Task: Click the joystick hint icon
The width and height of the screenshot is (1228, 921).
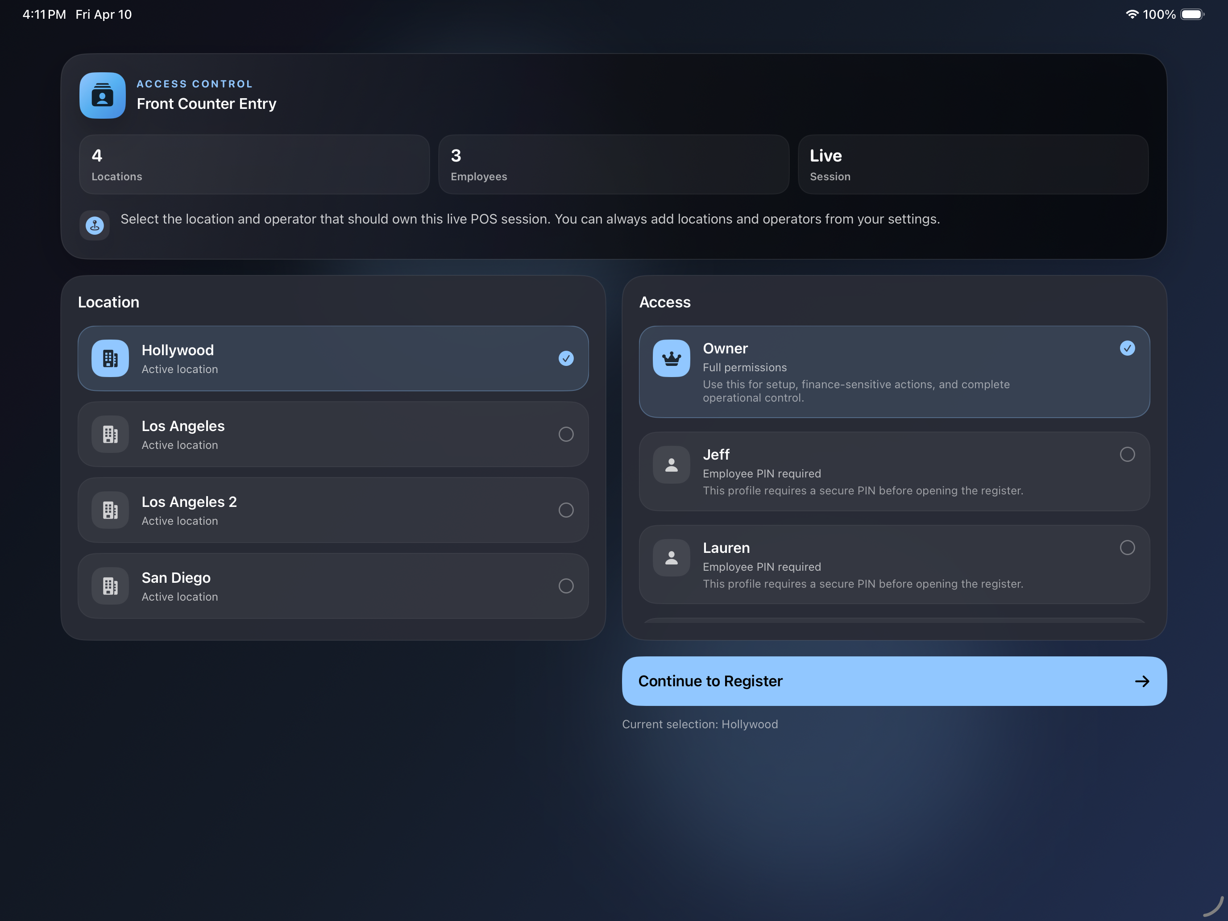Action: click(x=95, y=225)
